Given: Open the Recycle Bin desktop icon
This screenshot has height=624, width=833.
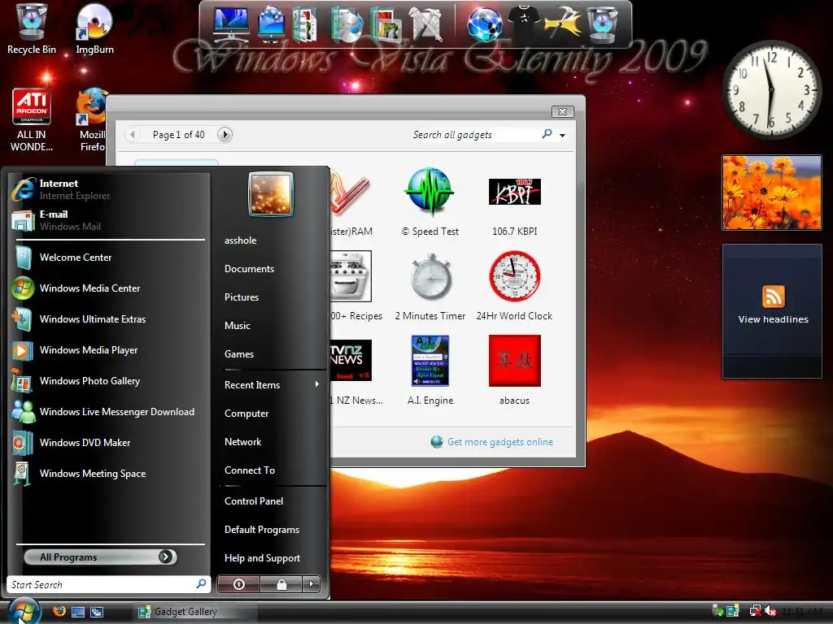Looking at the screenshot, I should pyautogui.click(x=32, y=29).
